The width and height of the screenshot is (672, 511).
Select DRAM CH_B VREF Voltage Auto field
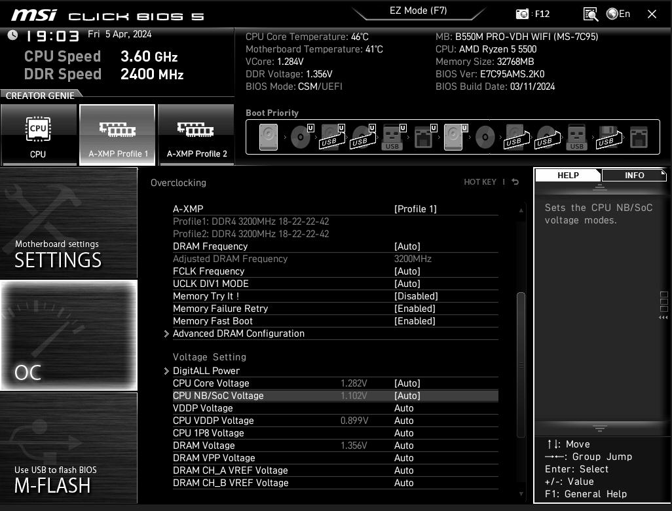pyautogui.click(x=403, y=483)
